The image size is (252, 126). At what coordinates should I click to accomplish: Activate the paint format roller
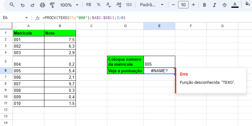(52, 5)
